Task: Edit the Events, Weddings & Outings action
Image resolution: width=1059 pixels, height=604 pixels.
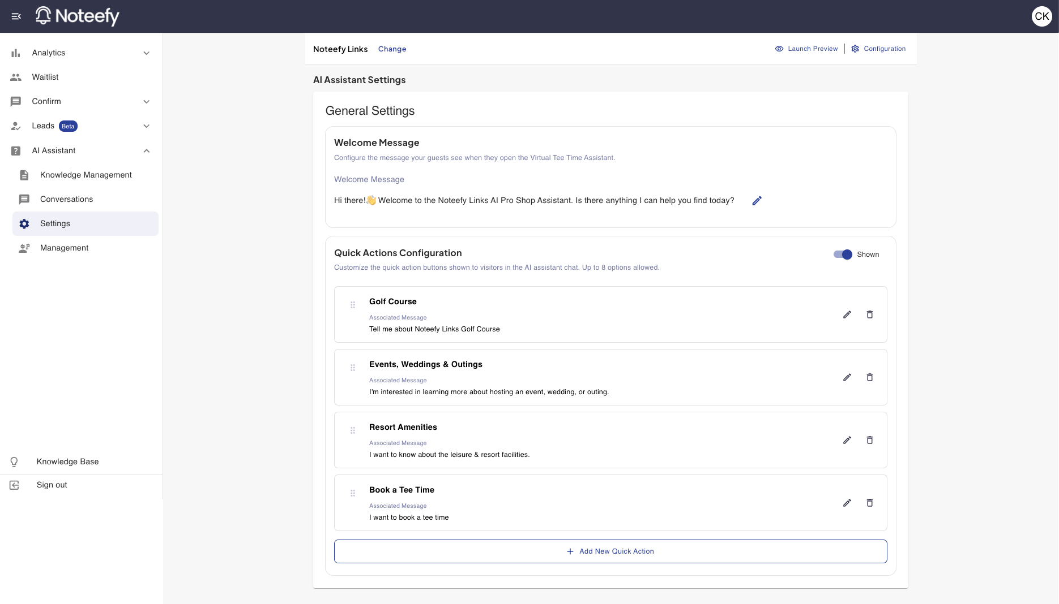Action: pos(847,377)
